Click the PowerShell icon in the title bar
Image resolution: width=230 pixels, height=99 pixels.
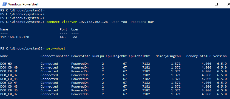coord(4,4)
